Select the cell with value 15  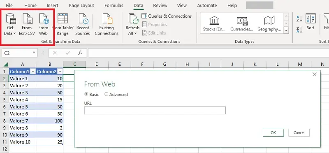click(49, 100)
